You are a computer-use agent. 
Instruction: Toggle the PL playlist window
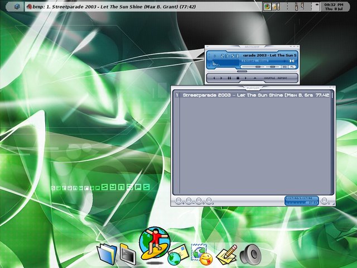[x=292, y=67]
